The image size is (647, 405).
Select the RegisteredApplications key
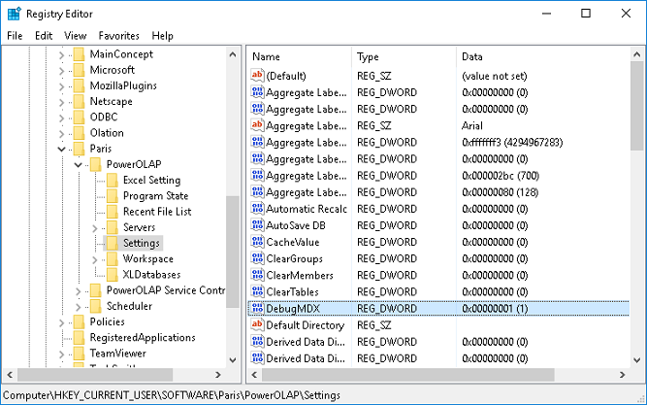pyautogui.click(x=143, y=338)
